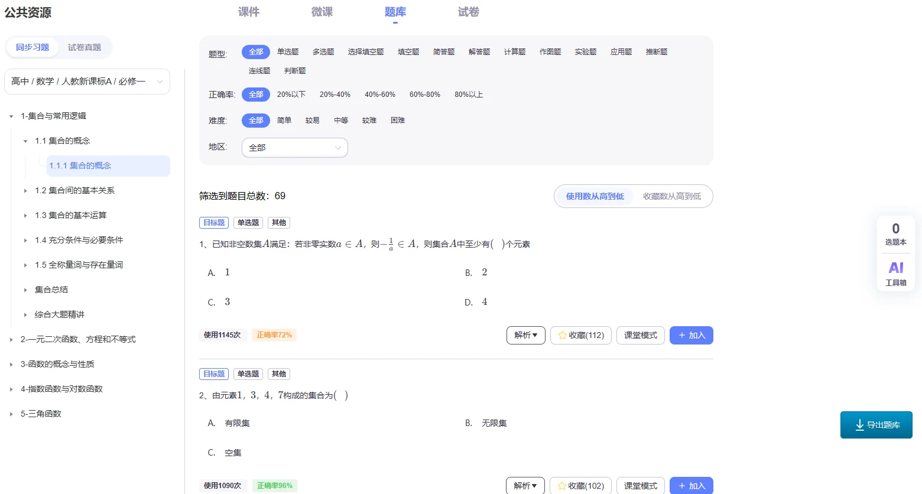
Task: Click the plus icon to 加入 question 2
Action: click(683, 485)
